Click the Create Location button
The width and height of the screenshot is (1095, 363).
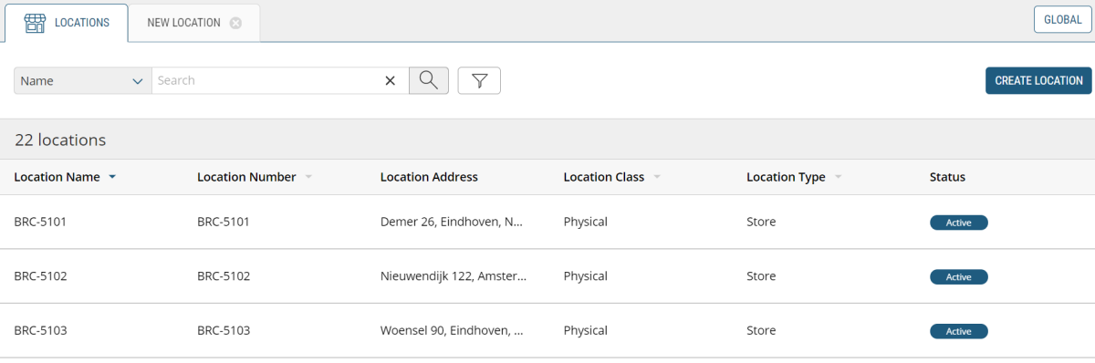1038,80
